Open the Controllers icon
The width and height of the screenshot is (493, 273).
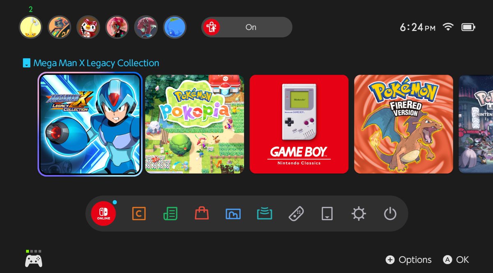point(296,214)
